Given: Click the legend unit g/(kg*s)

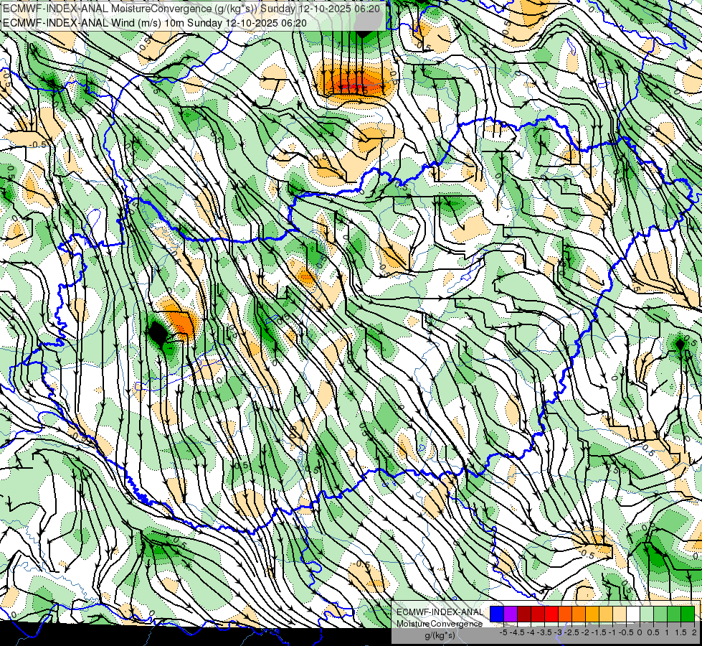Looking at the screenshot, I should (x=440, y=635).
